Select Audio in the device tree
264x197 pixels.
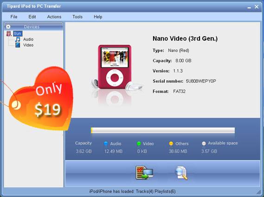[28, 39]
